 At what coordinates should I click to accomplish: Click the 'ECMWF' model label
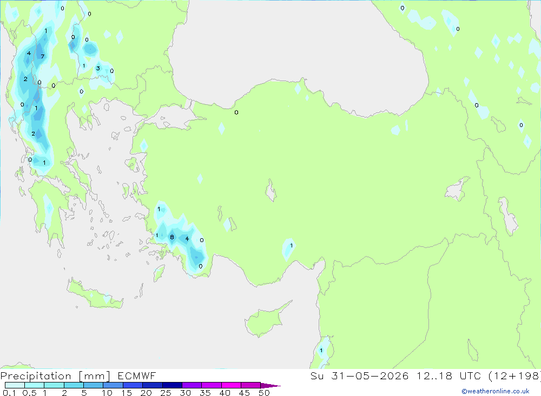tap(137, 376)
